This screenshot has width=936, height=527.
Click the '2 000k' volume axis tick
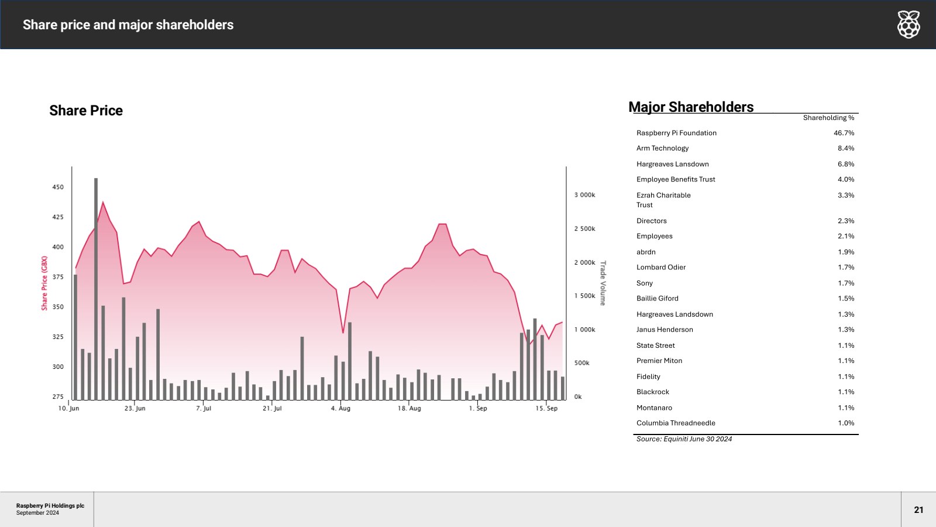[x=584, y=262]
